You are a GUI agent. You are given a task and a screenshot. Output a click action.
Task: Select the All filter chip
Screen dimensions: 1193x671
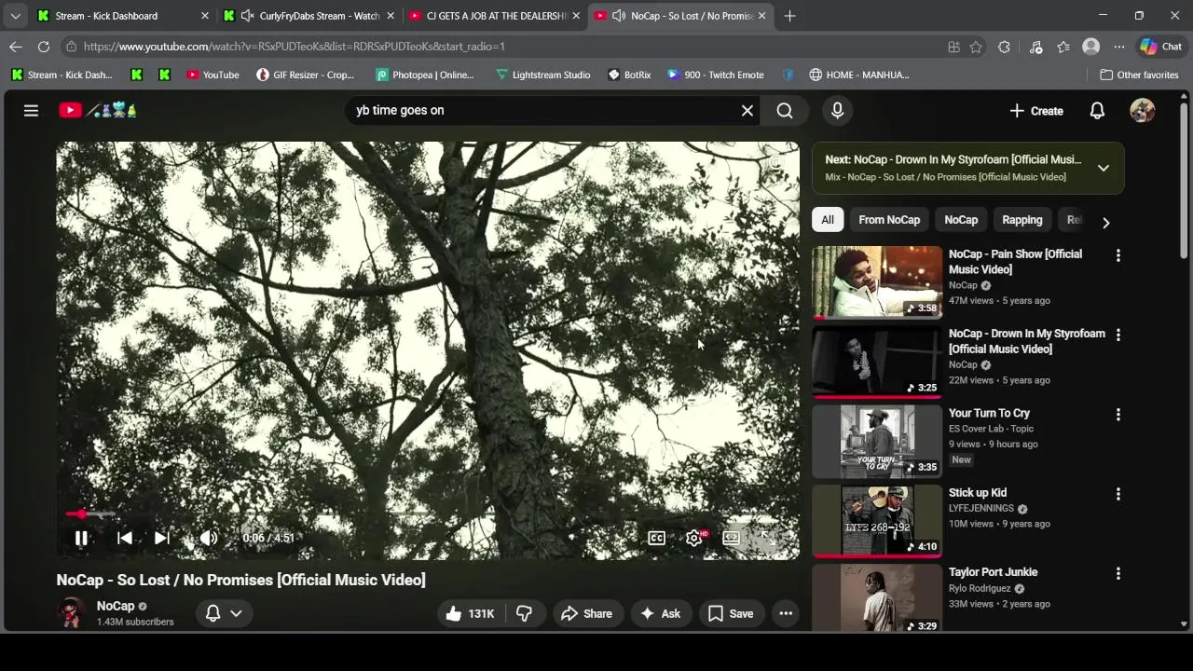tap(827, 220)
